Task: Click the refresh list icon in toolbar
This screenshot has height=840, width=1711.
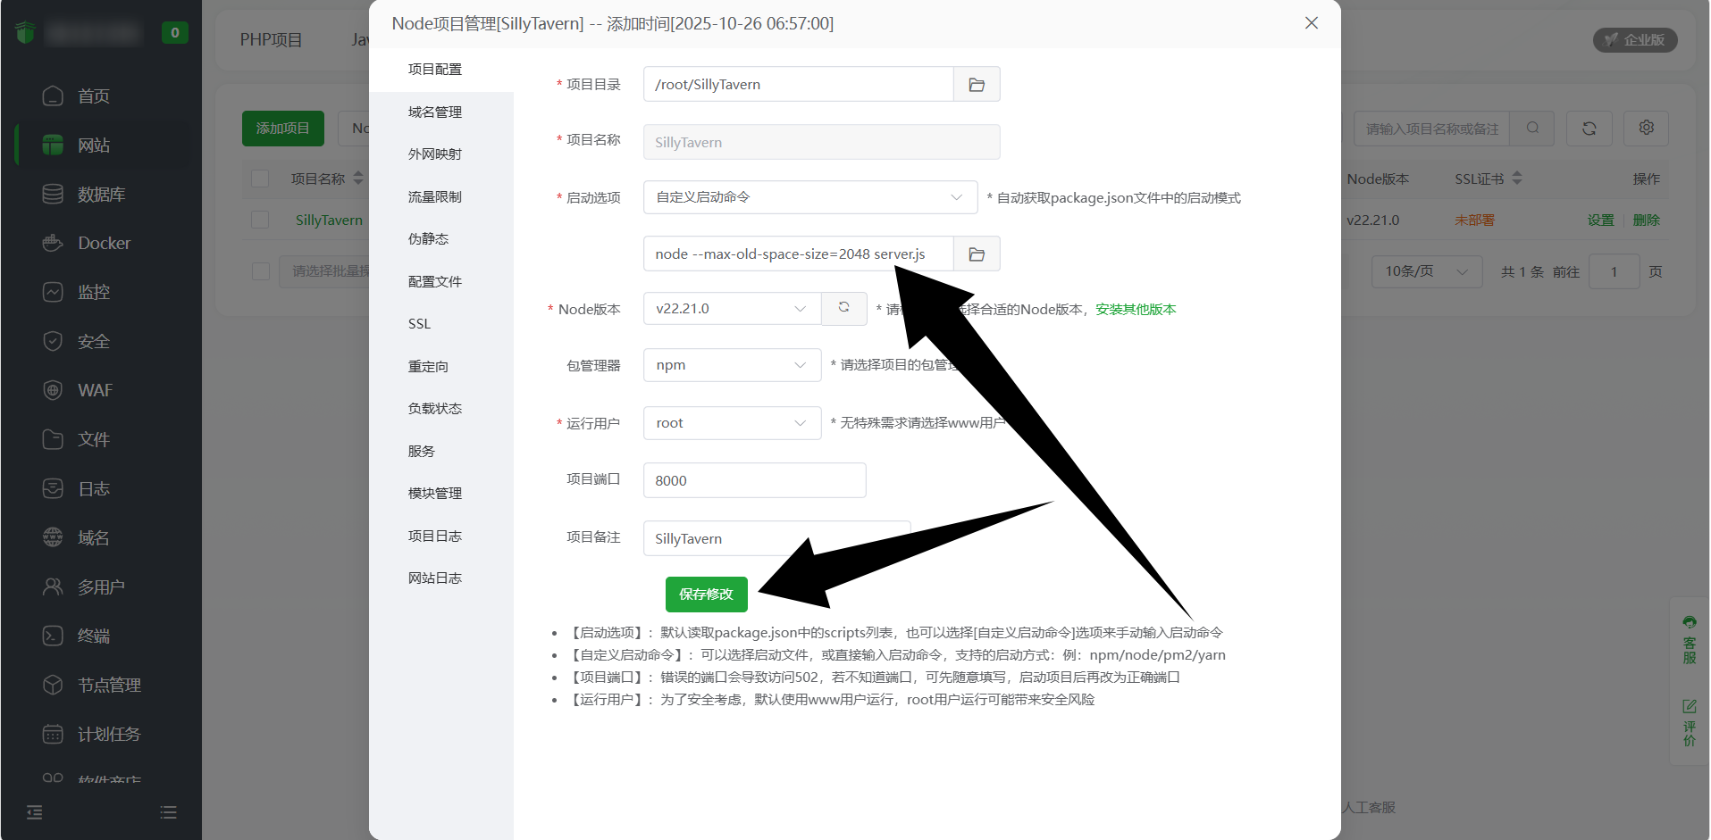Action: 1589,129
